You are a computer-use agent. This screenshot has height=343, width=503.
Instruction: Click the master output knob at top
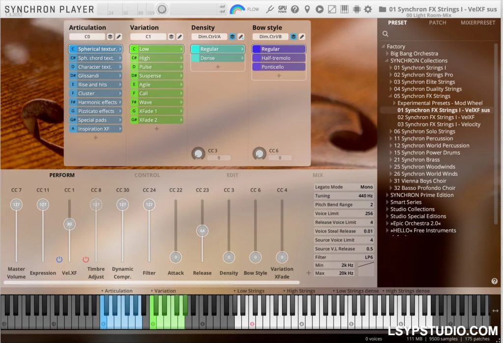click(x=162, y=9)
